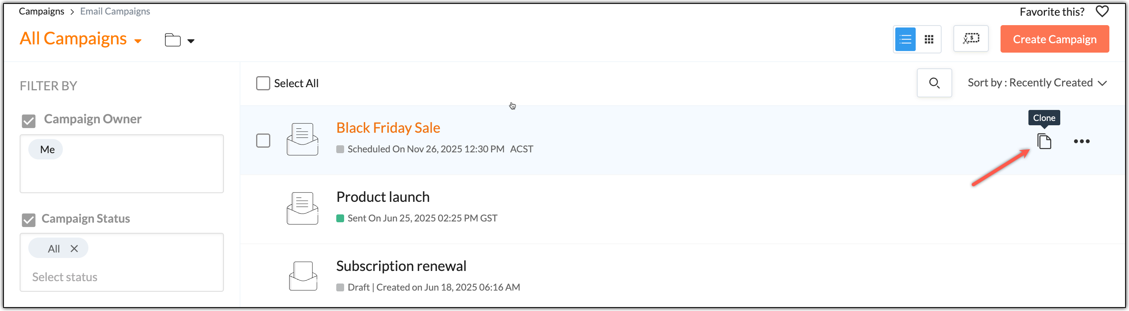Switch to grid view
The width and height of the screenshot is (1129, 311).
click(x=929, y=39)
